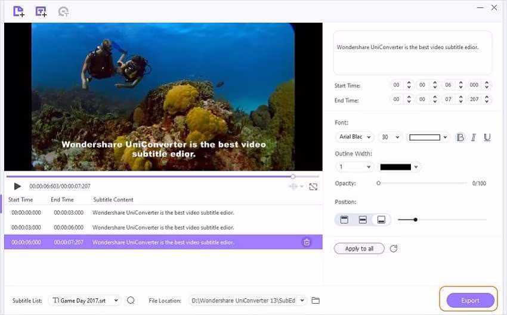
Task: Play the video preview
Action: click(17, 186)
